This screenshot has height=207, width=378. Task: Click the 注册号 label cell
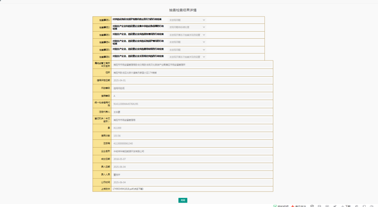102,143
